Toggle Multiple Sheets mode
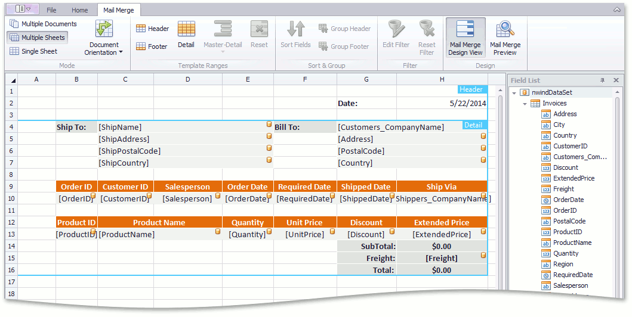632x317 pixels. pos(37,38)
